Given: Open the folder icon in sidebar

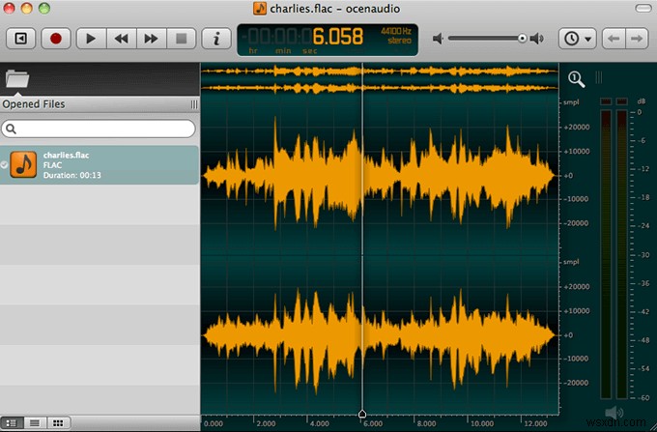Looking at the screenshot, I should (17, 79).
